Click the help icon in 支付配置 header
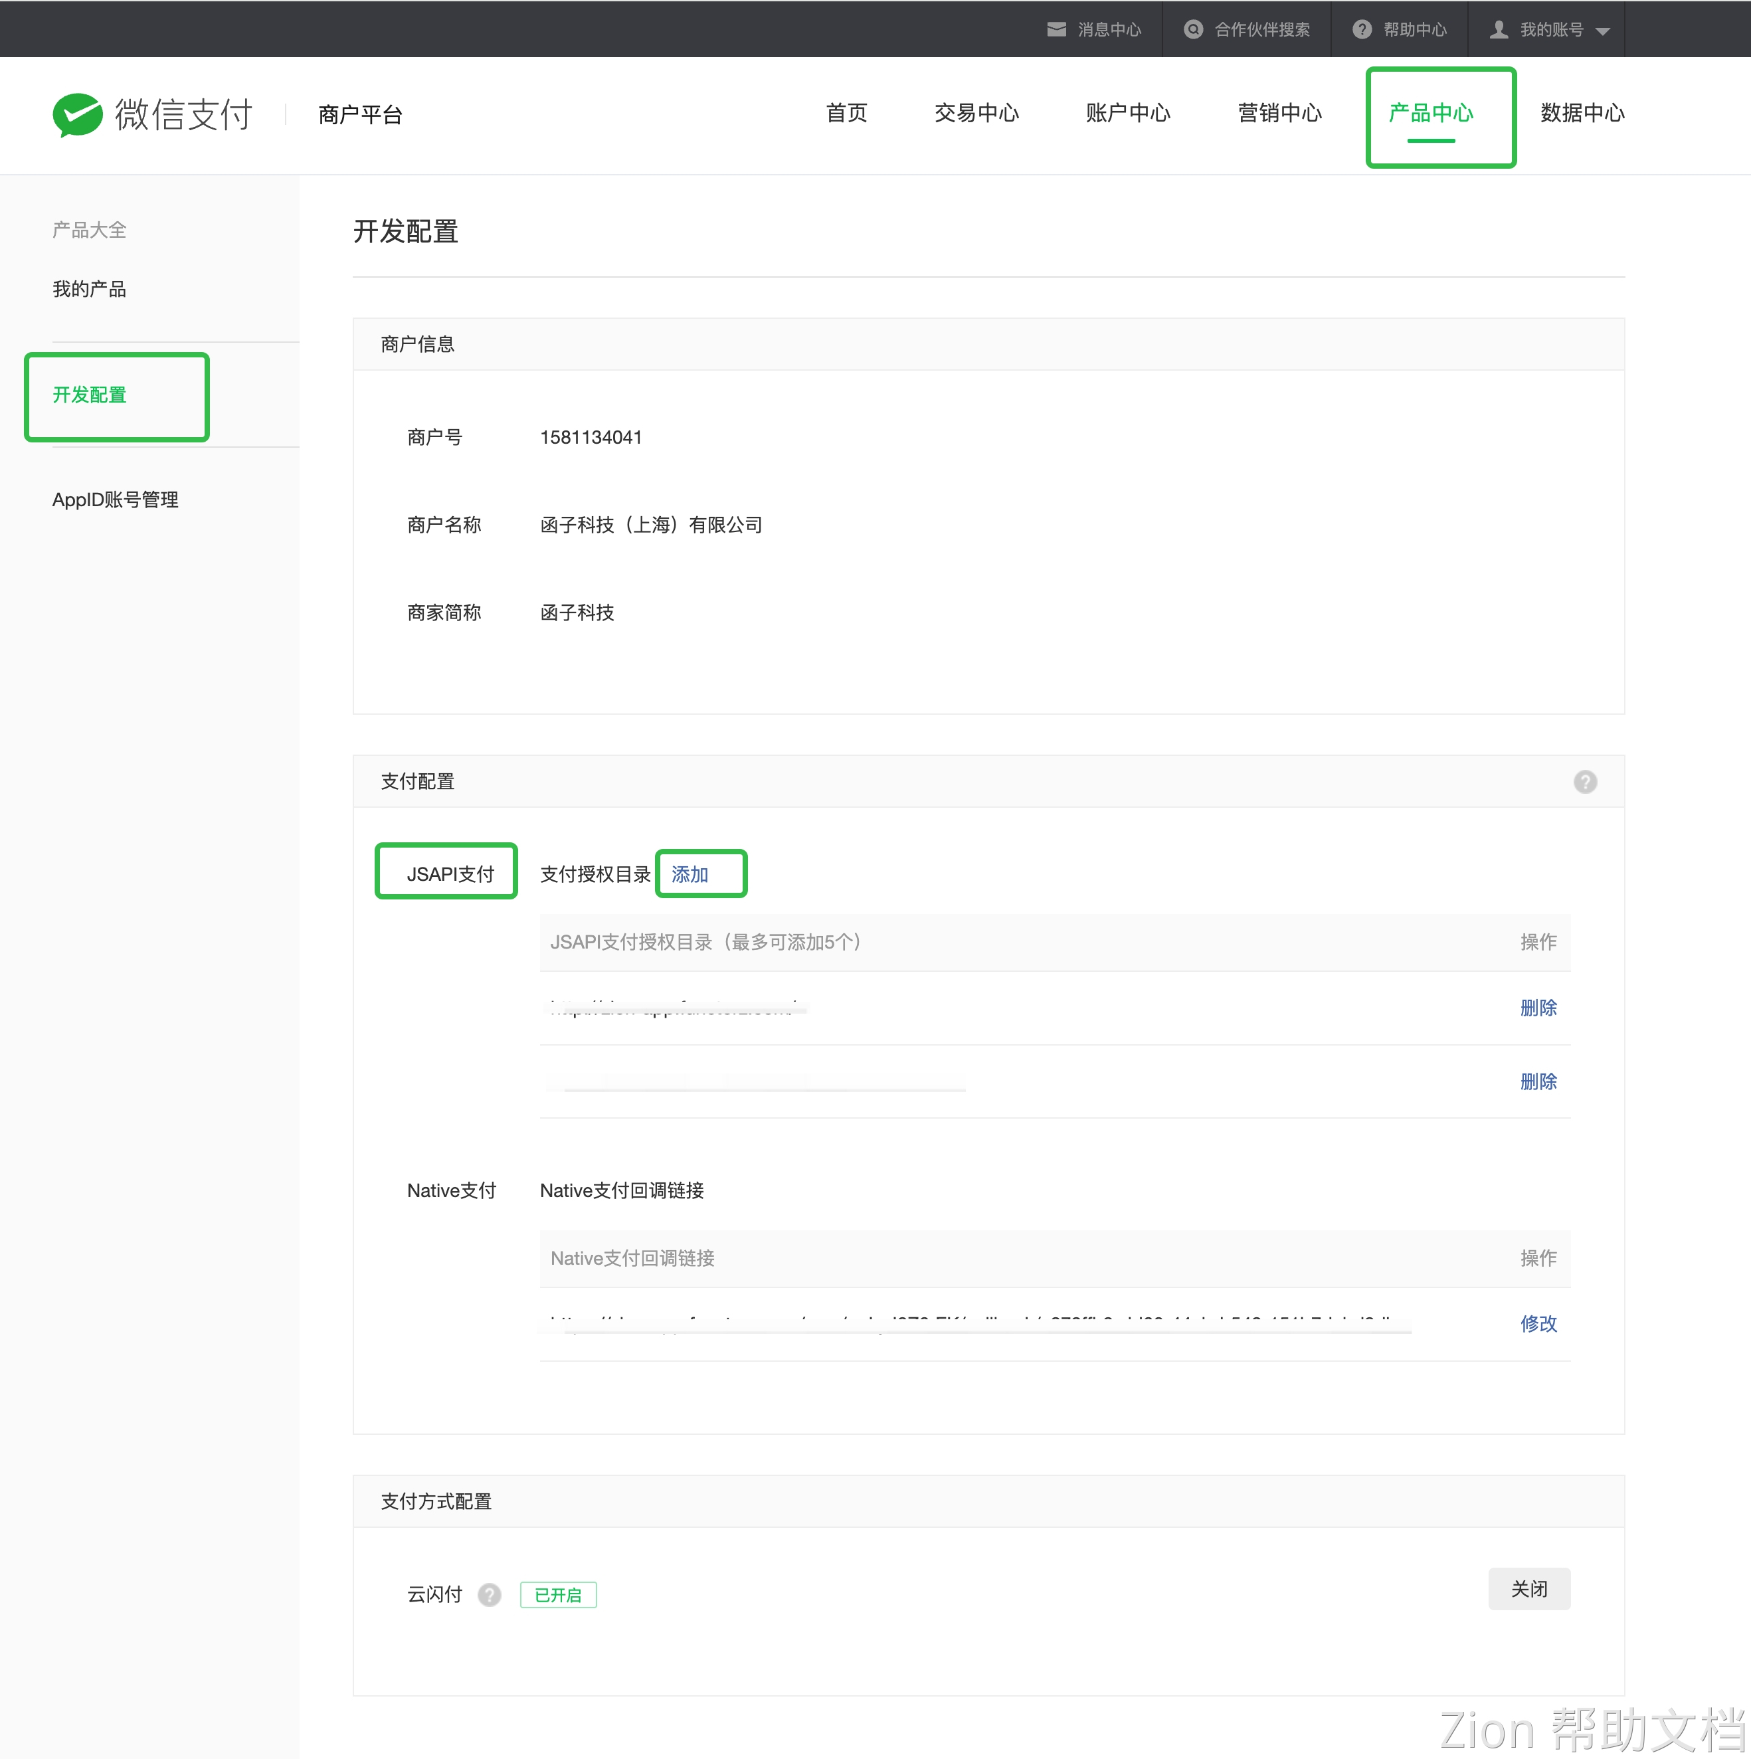Viewport: 1751px width, 1759px height. pyautogui.click(x=1586, y=781)
